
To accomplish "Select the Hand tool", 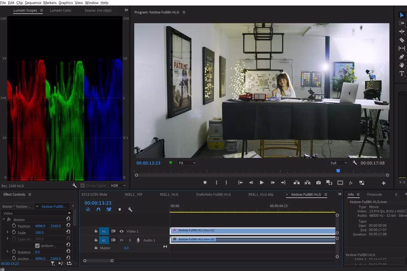I will [x=402, y=65].
